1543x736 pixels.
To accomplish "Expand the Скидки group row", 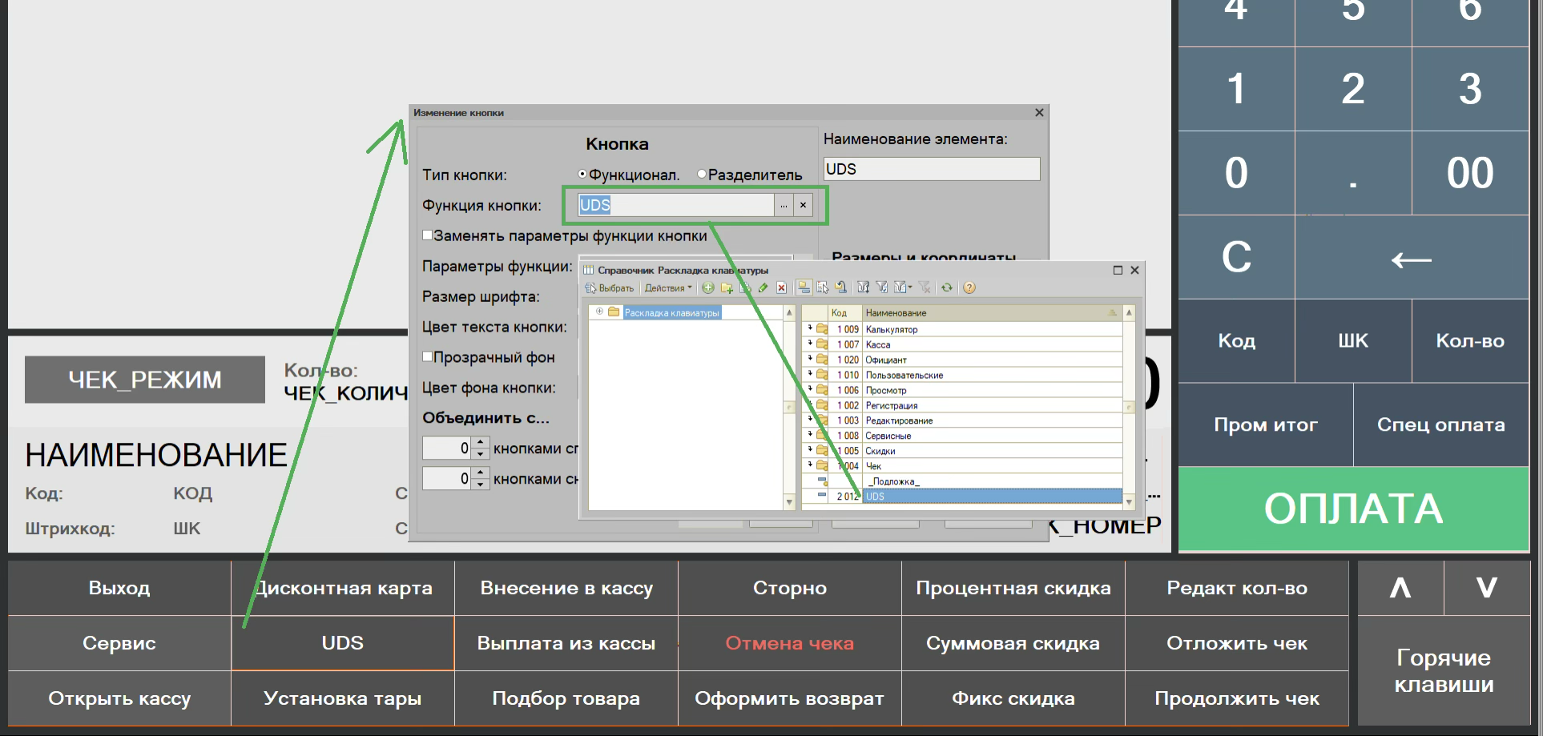I will point(810,450).
